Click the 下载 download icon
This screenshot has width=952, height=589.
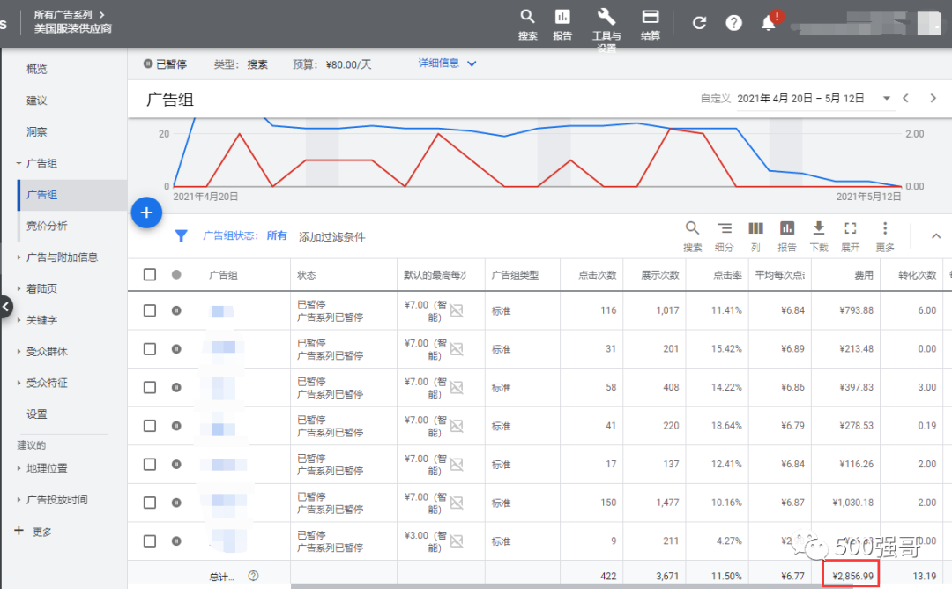pyautogui.click(x=818, y=229)
